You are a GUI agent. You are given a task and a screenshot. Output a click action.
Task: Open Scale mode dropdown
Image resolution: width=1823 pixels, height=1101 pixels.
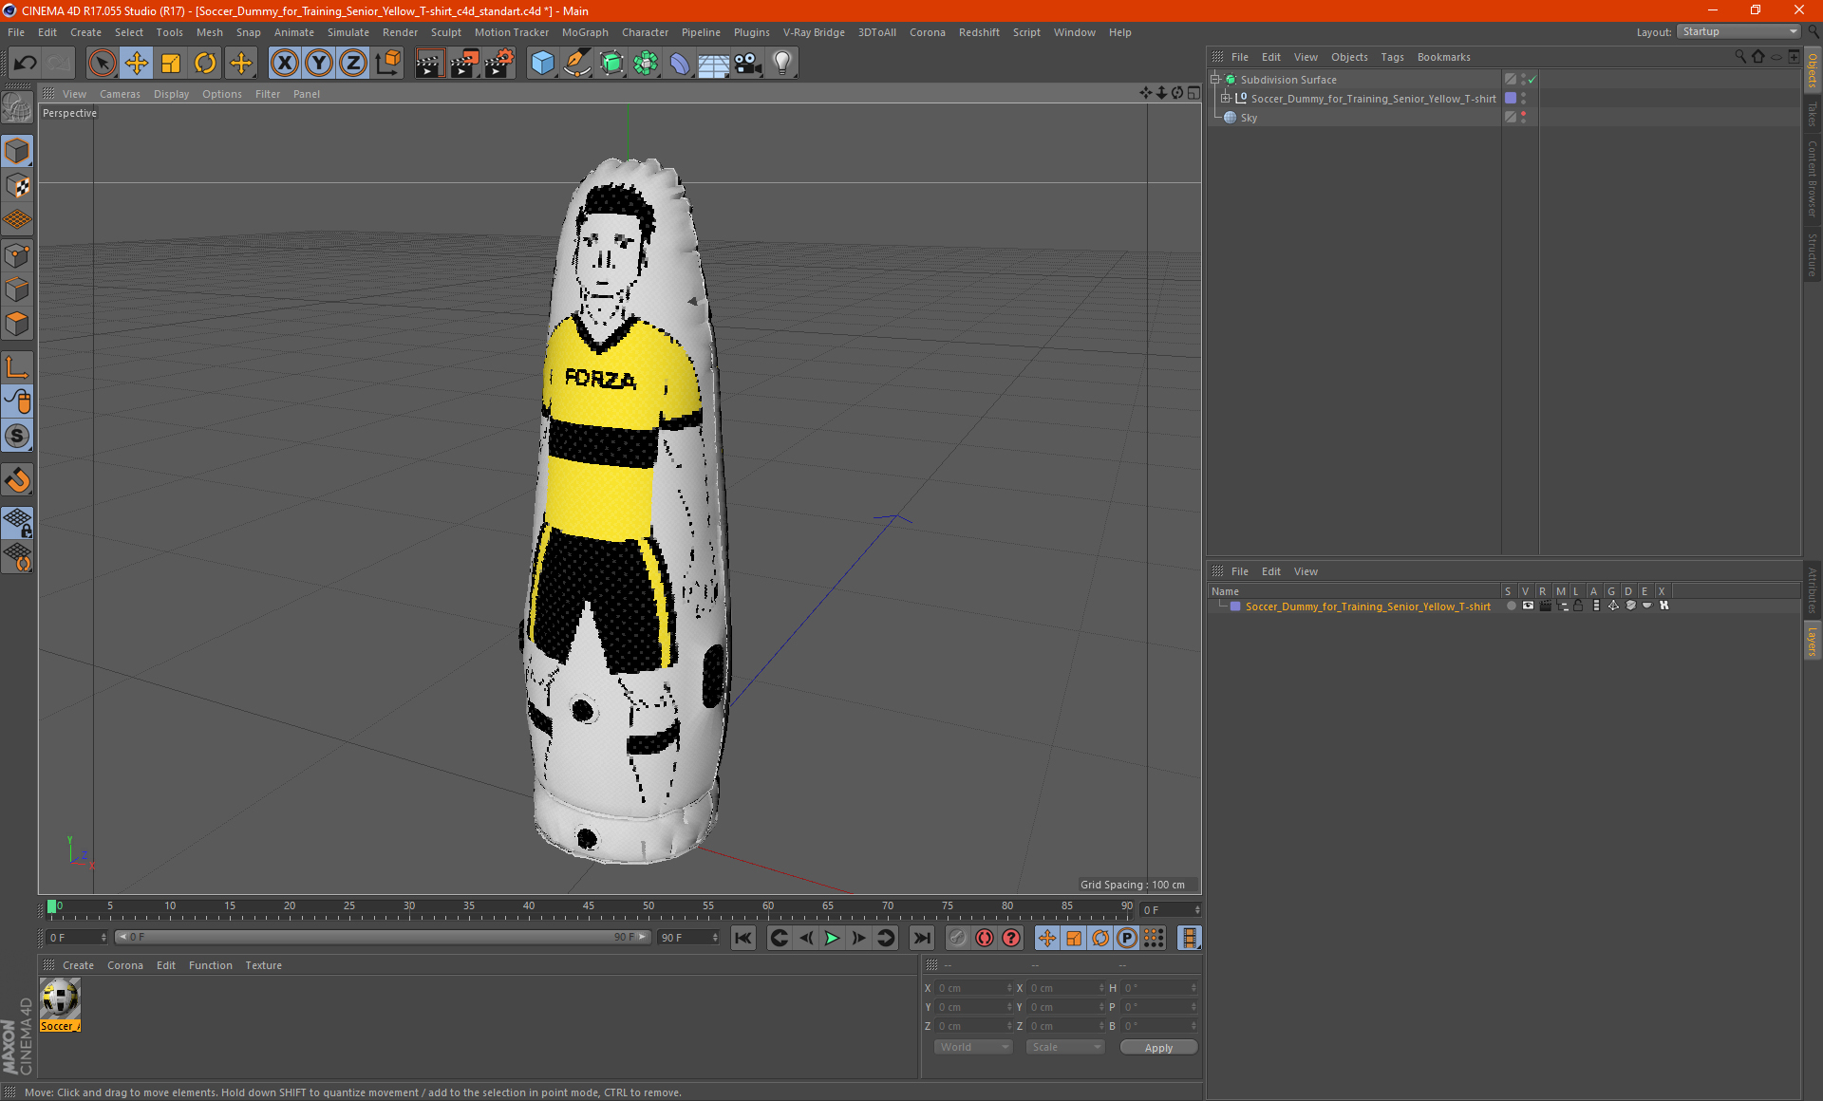[1065, 1047]
